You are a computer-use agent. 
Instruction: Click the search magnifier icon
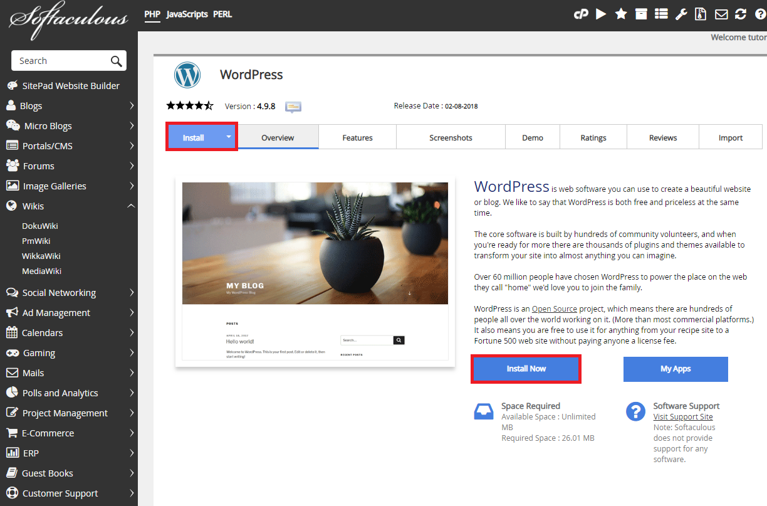click(x=116, y=61)
